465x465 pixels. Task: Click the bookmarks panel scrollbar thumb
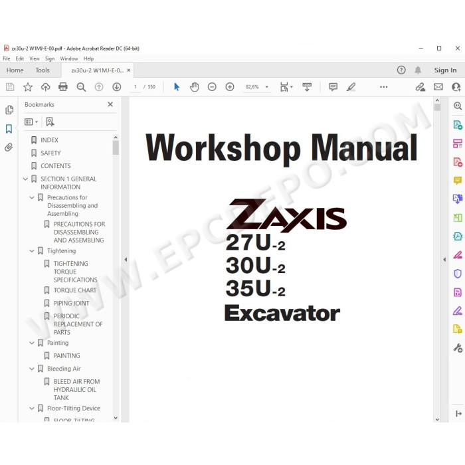116,147
